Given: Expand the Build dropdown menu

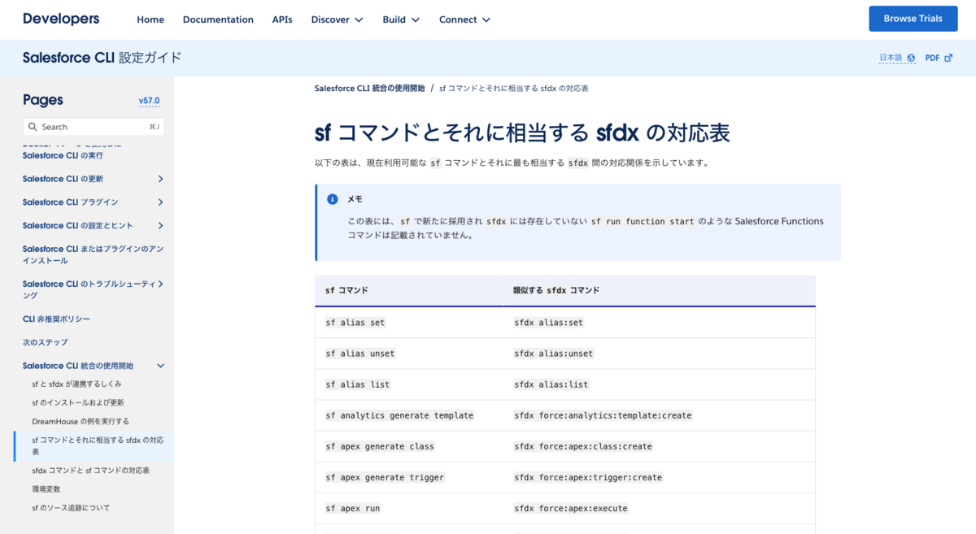Looking at the screenshot, I should click(x=402, y=20).
